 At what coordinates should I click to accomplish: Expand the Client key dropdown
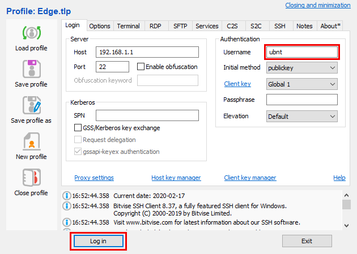302,84
